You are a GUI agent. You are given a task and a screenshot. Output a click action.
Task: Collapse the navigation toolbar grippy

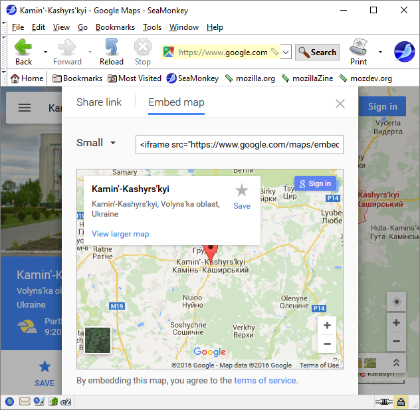[4, 52]
